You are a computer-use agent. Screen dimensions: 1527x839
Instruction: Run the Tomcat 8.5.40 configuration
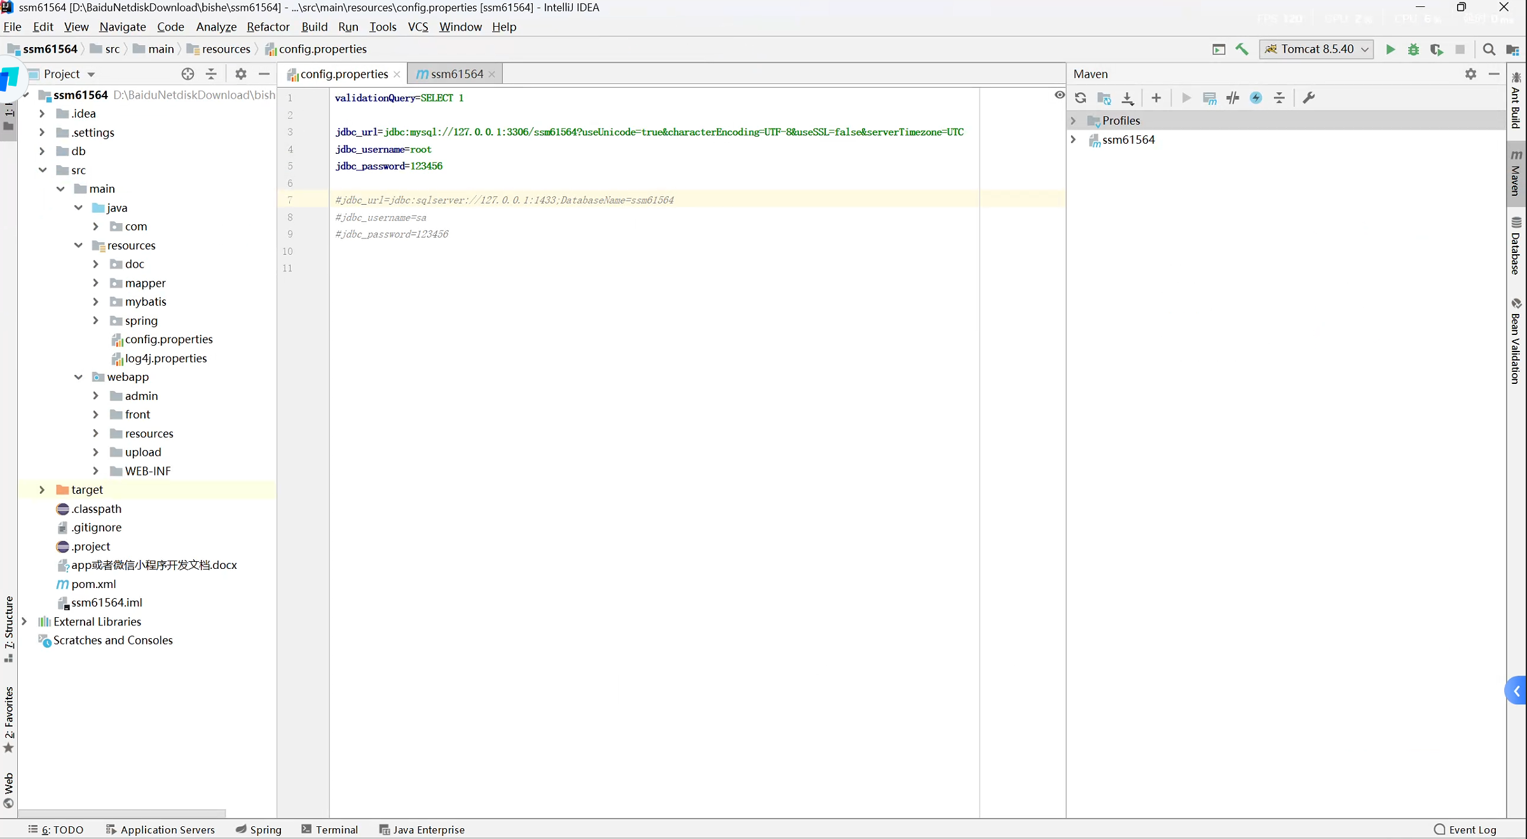coord(1390,50)
